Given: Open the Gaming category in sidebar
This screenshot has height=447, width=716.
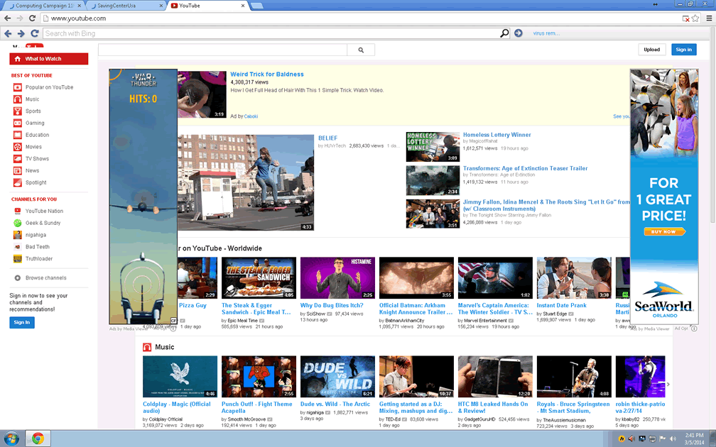Looking at the screenshot, I should pos(35,123).
